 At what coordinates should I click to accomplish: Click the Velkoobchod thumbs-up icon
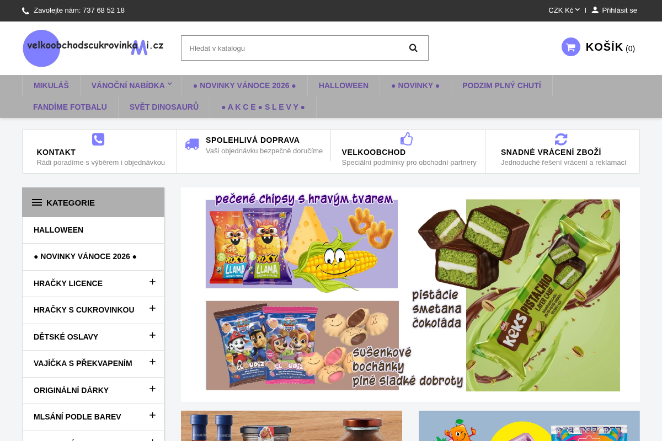[x=407, y=139]
